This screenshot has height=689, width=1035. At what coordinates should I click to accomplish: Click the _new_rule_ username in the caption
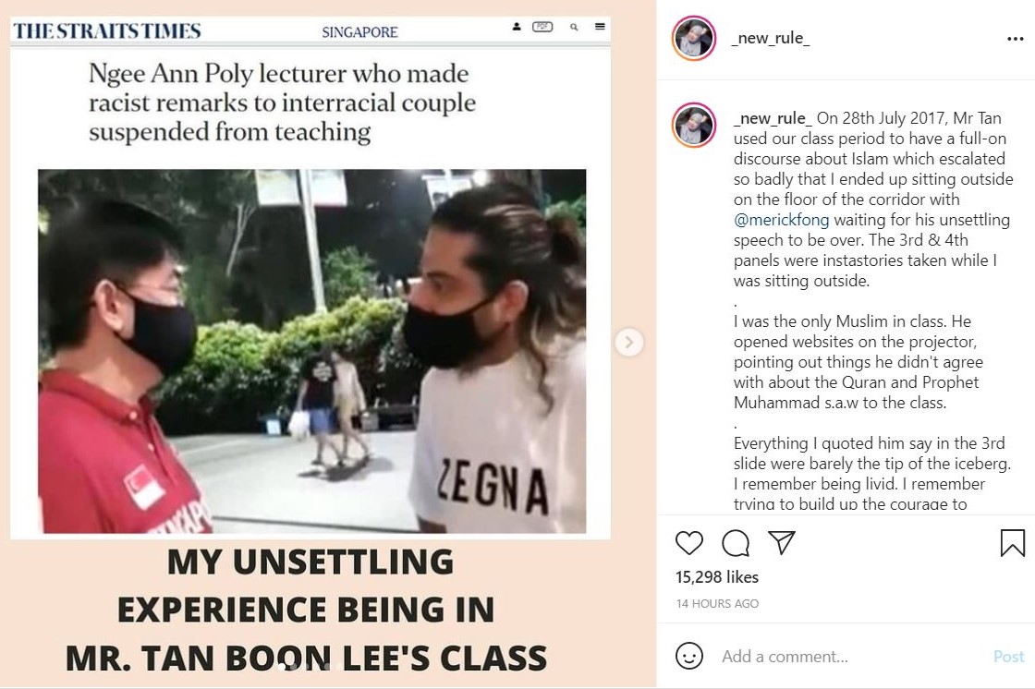[x=773, y=118]
